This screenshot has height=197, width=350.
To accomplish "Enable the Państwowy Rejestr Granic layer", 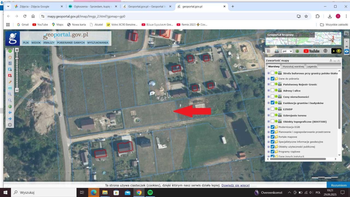I will click(x=272, y=84).
